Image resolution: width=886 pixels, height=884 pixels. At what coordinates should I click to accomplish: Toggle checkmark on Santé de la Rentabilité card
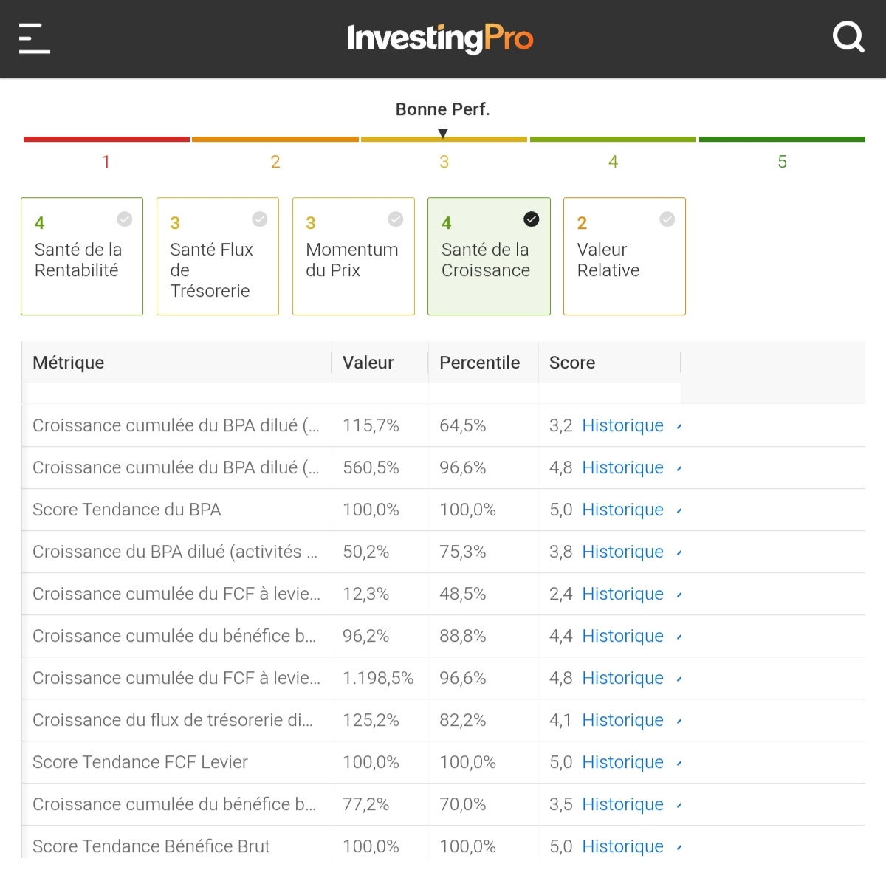125,219
